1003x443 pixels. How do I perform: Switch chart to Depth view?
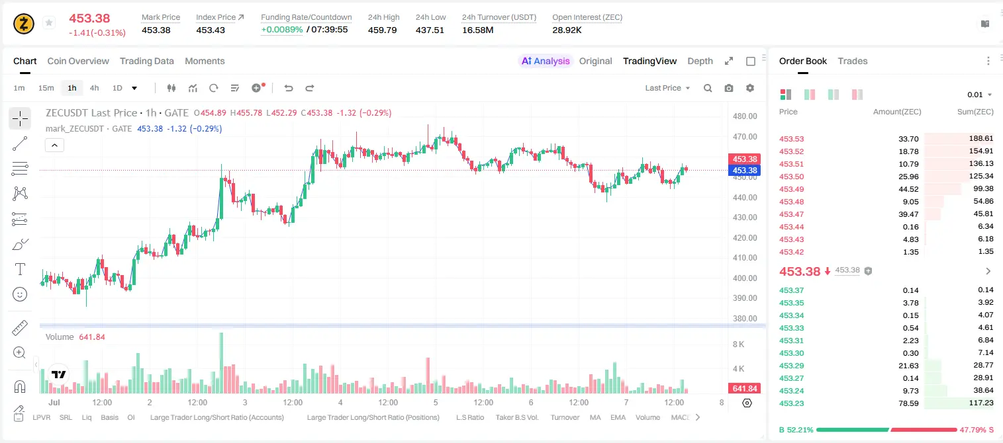700,61
